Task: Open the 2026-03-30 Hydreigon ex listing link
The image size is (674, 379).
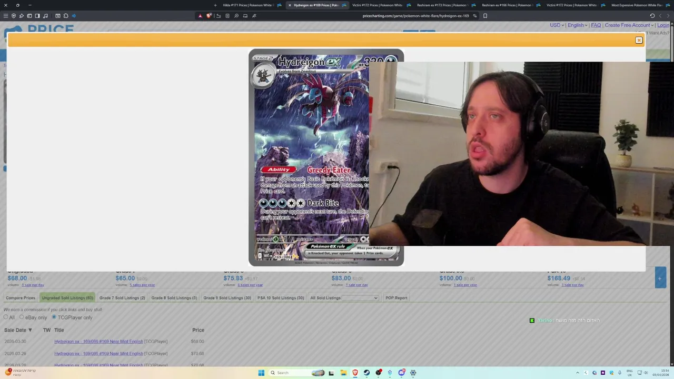Action: pos(98,342)
